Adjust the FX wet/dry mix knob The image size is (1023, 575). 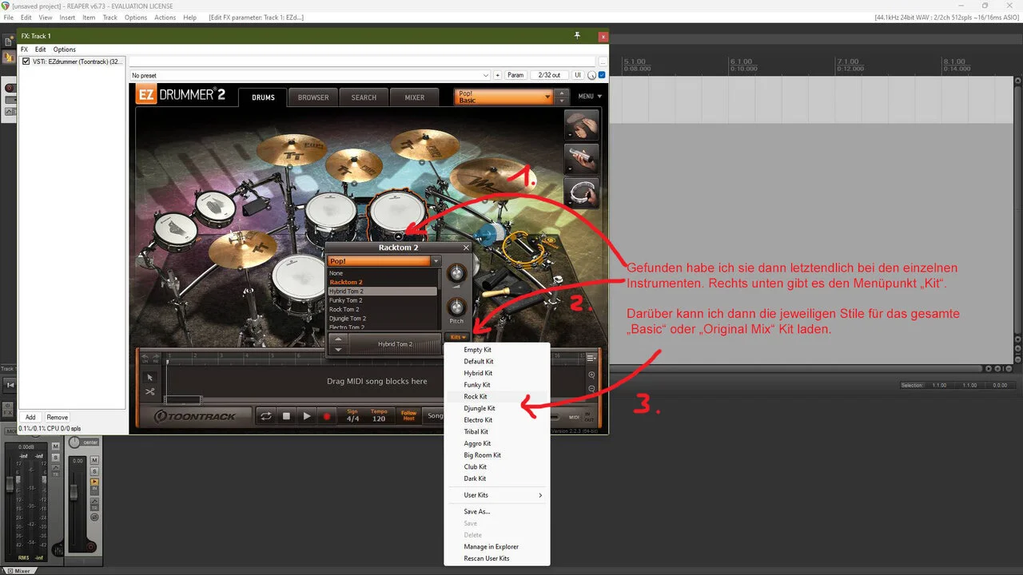[x=591, y=75]
